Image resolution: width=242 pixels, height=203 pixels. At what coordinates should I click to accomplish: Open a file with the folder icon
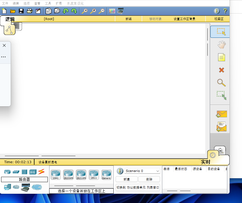[13, 11]
